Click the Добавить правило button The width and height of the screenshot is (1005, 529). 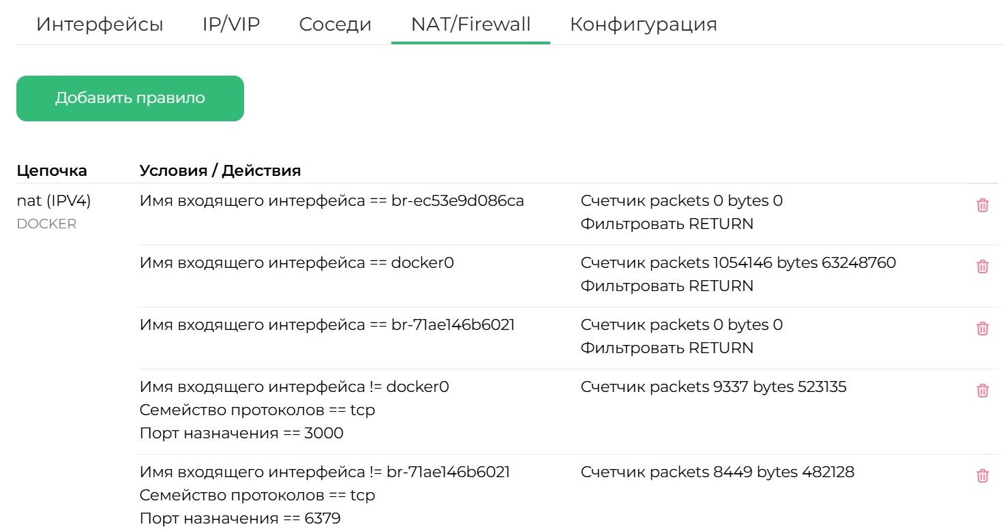pyautogui.click(x=130, y=97)
